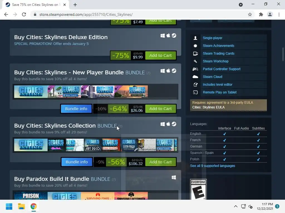Click Chrome tab search dropdown arrow
Viewport: 285px width, 213px height.
pyautogui.click(x=241, y=5)
